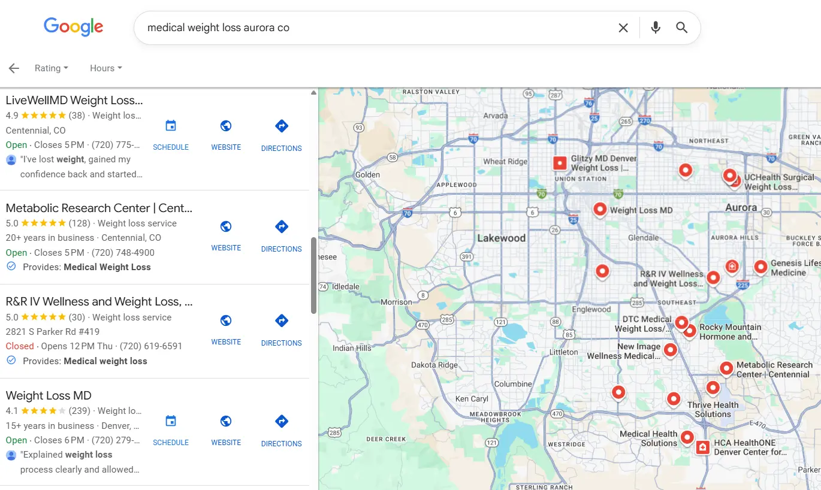Submit search using the magnifier icon
The width and height of the screenshot is (821, 490).
[x=682, y=28]
